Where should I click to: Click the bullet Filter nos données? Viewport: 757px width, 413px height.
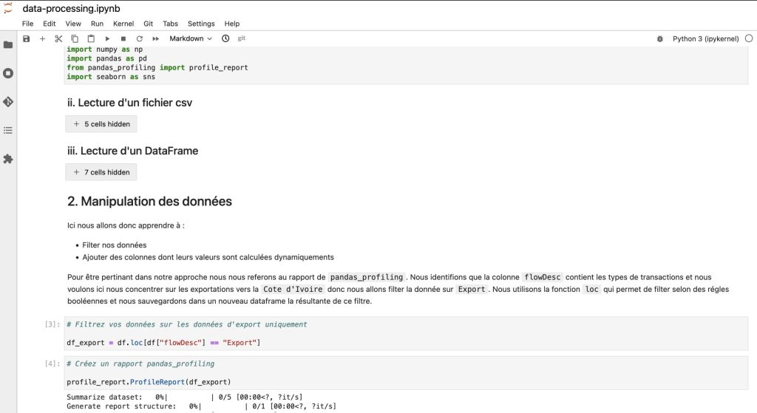(115, 245)
